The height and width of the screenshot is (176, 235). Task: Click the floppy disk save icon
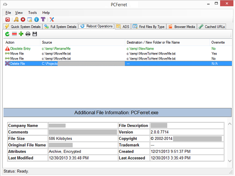pos(35,34)
